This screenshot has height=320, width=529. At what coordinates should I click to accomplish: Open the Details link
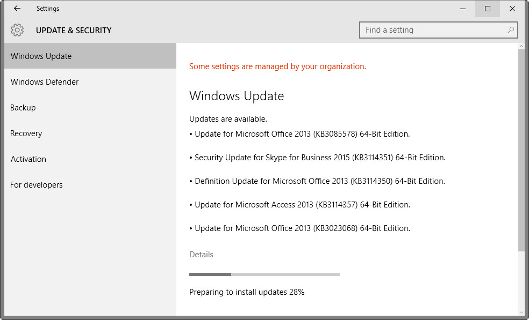point(201,255)
